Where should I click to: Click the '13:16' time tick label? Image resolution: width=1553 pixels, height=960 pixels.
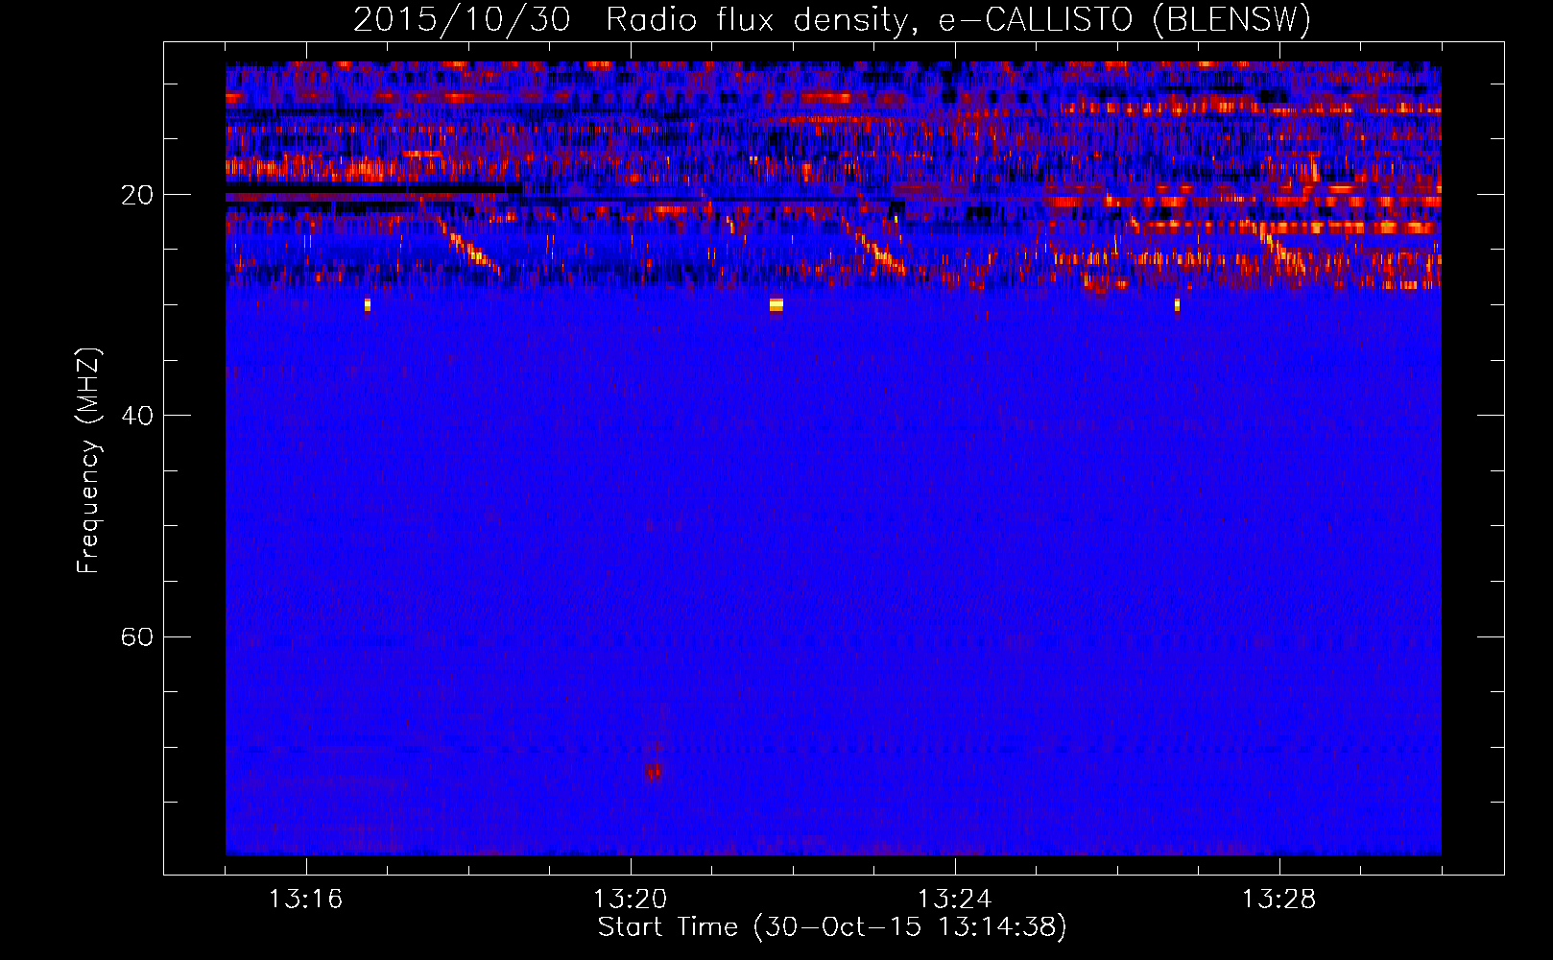pos(305,900)
